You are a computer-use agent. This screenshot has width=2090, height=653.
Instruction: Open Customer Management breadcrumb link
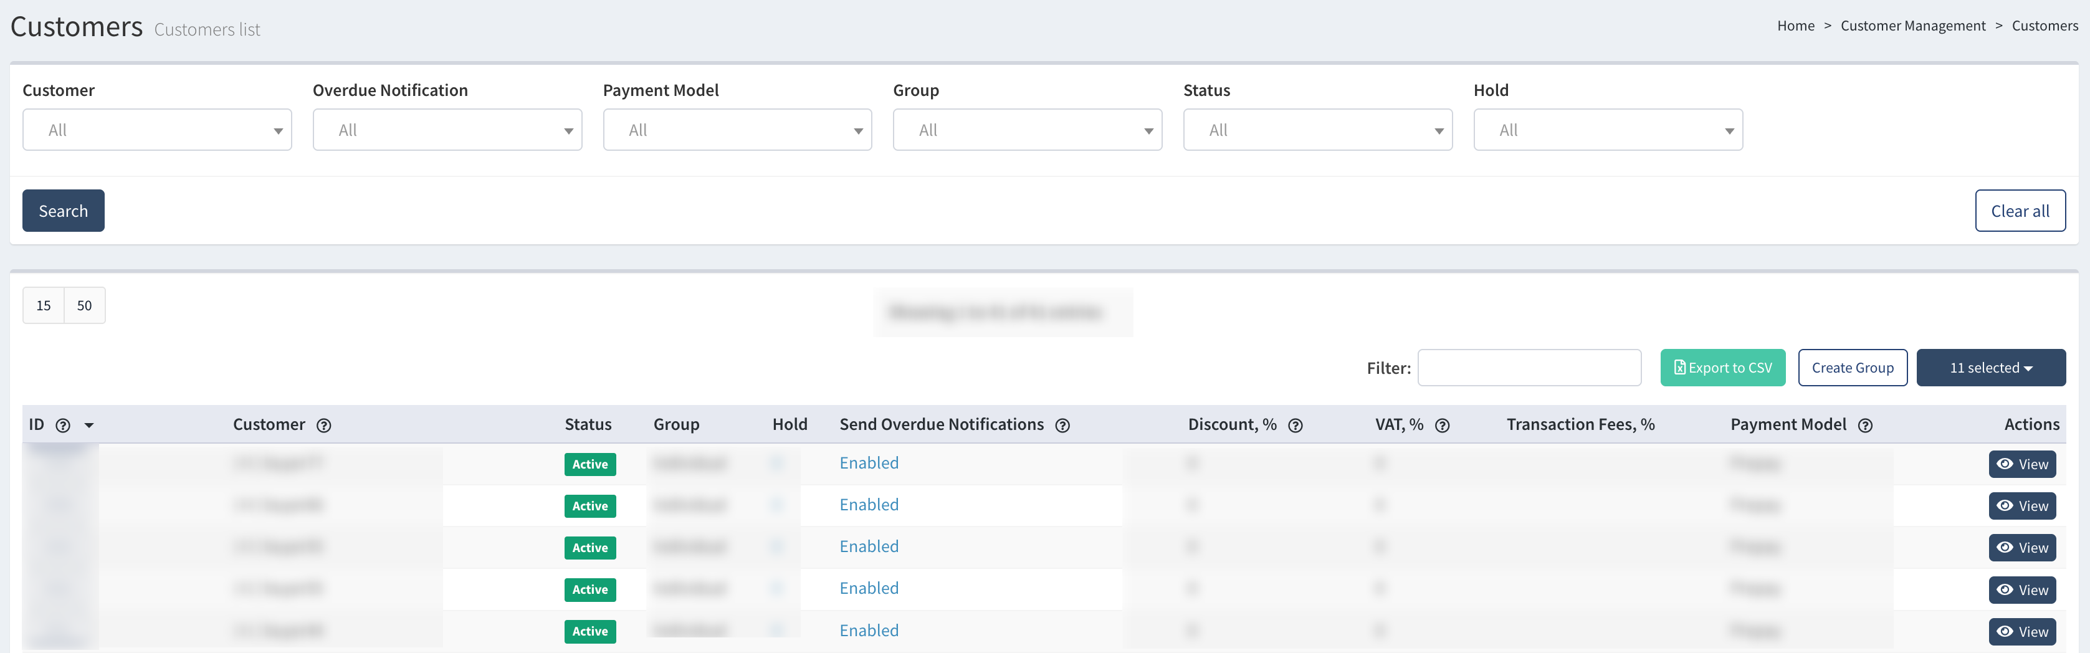[x=1912, y=26]
